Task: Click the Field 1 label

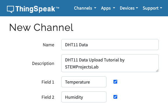Action: pos(48,82)
